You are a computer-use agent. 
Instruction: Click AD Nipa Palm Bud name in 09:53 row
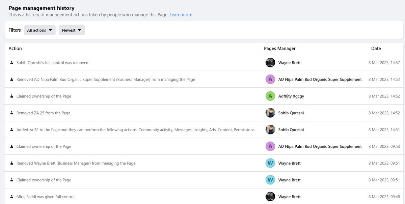pyautogui.click(x=320, y=146)
